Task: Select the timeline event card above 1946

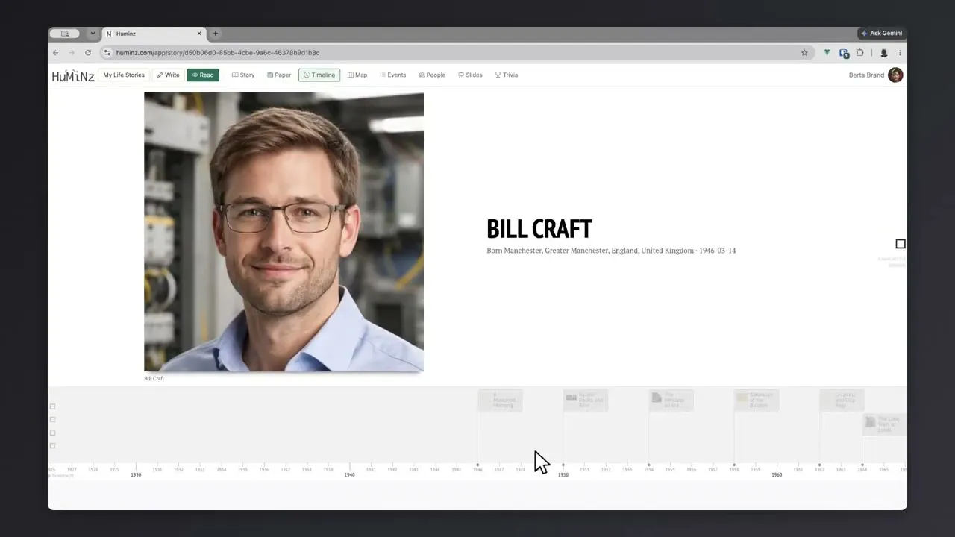Action: coord(500,401)
